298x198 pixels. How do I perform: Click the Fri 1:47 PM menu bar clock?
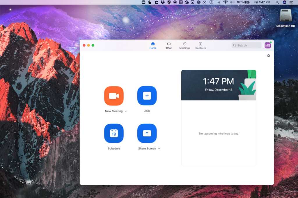262,2
